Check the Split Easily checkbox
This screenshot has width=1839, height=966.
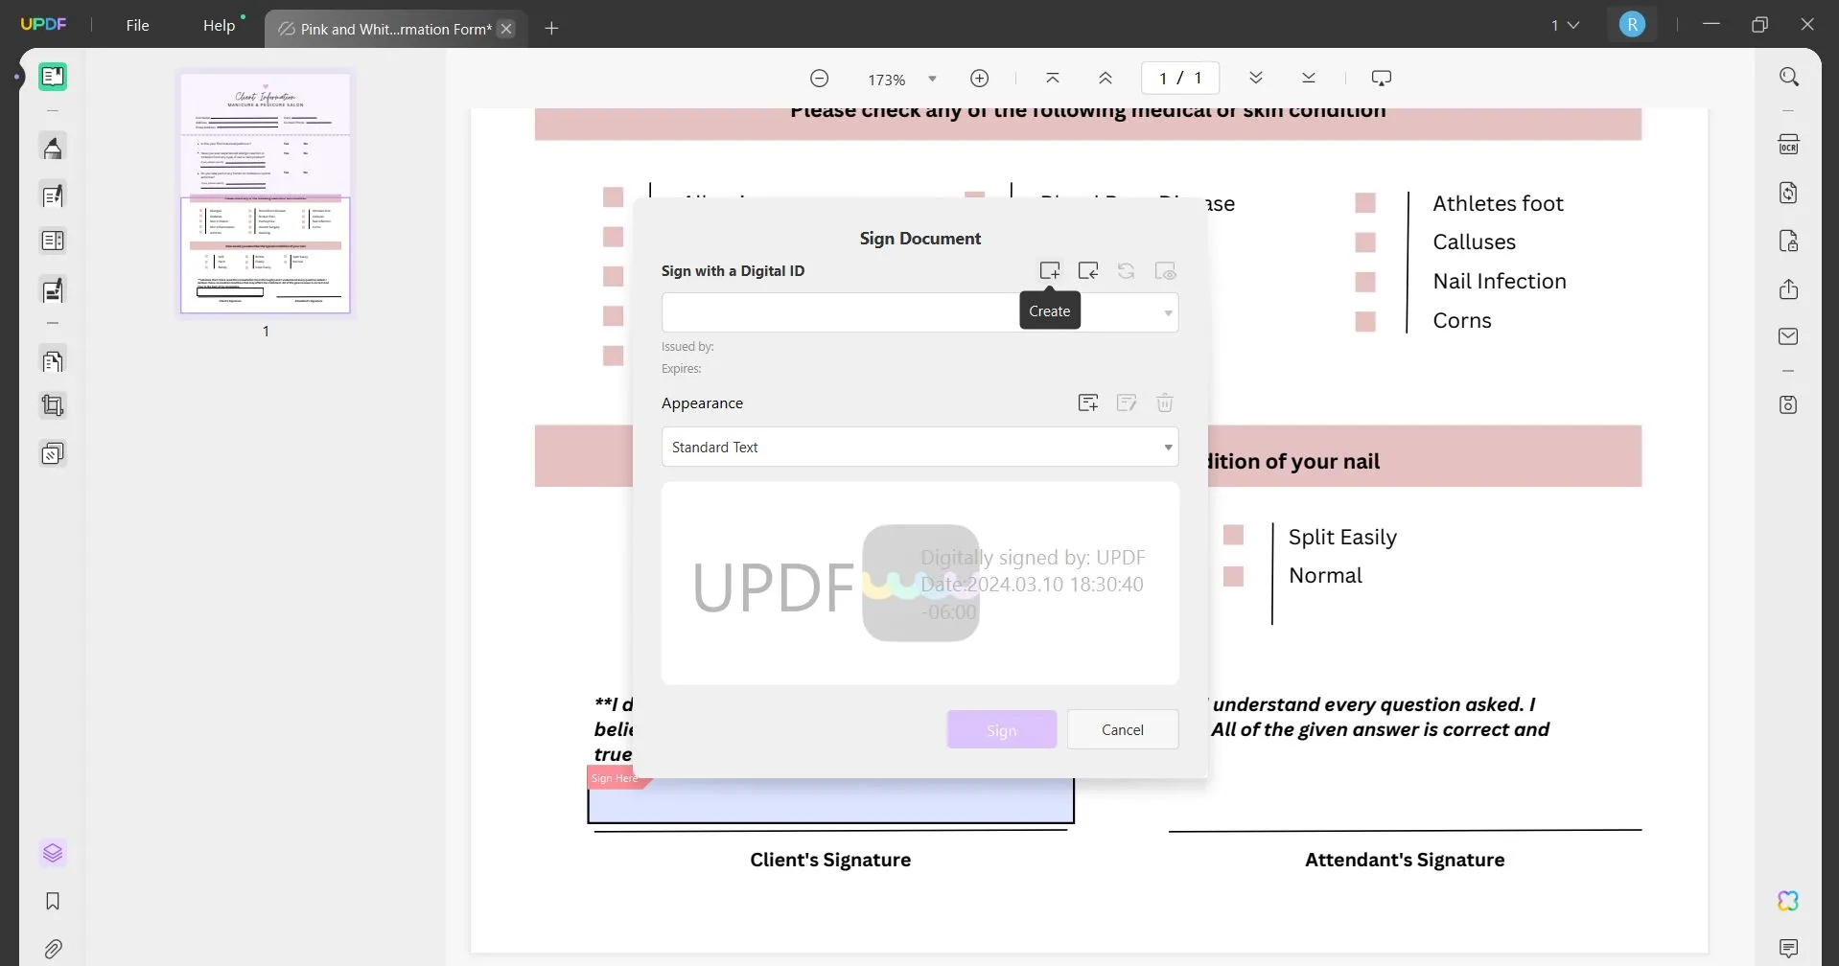(1234, 535)
